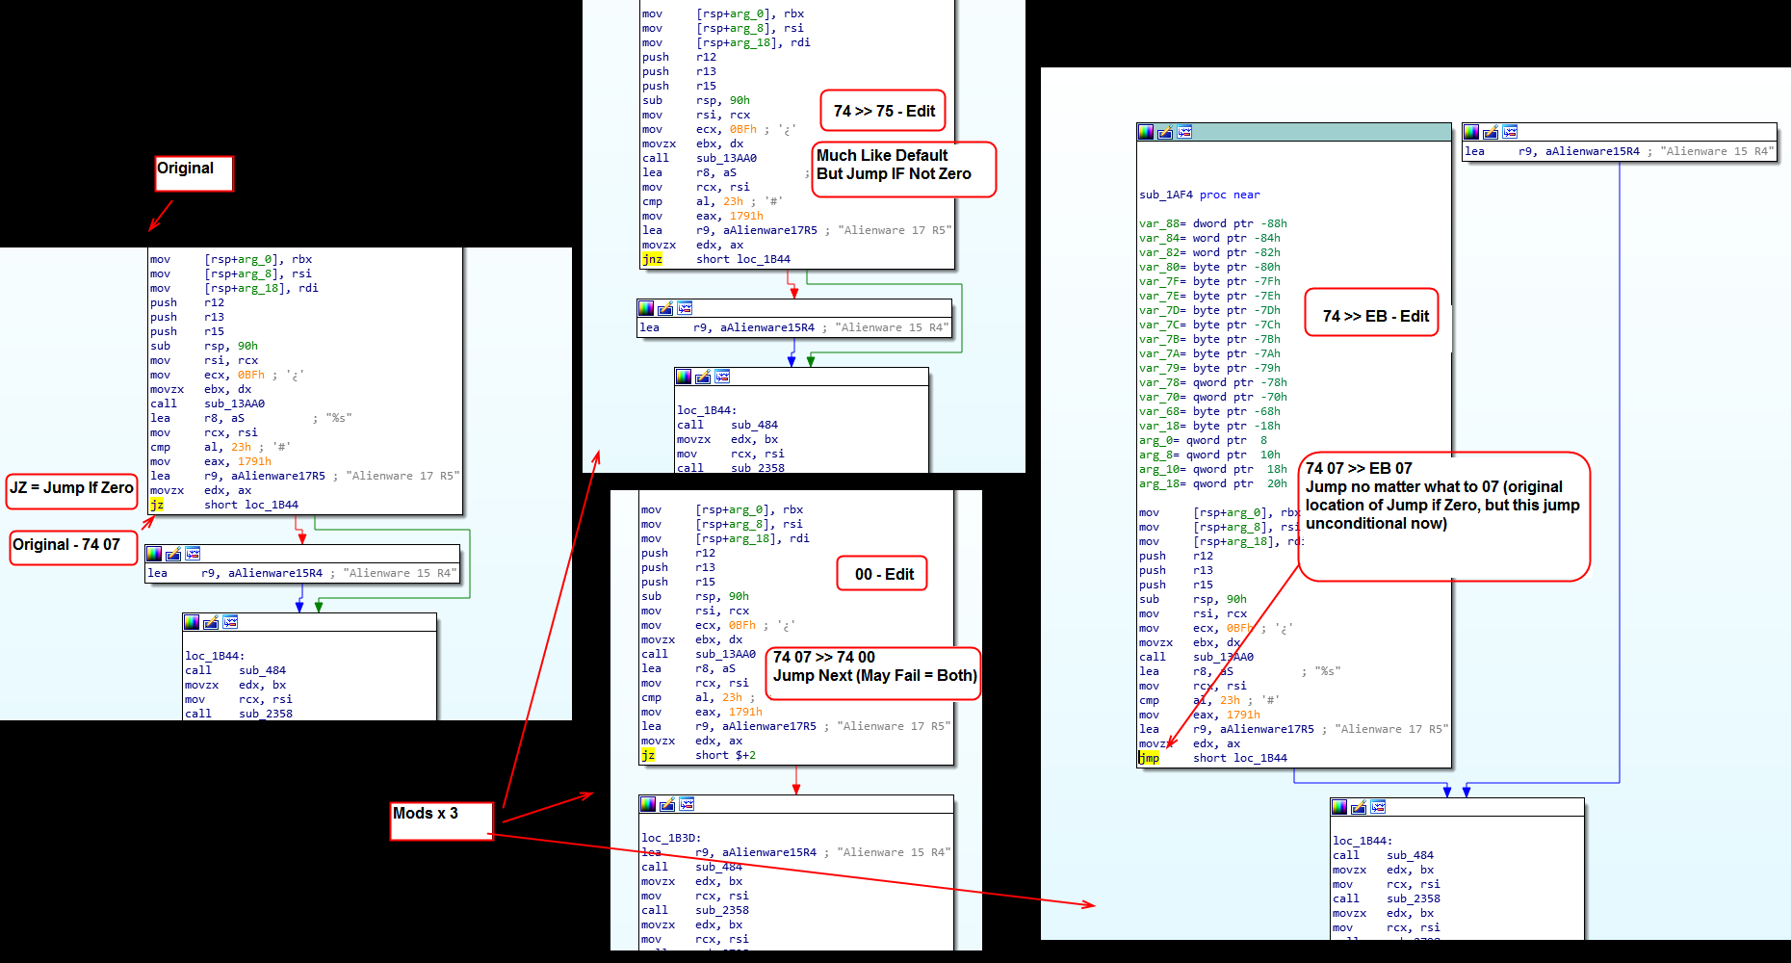Click 'cmp al, 23h' in the Original graph
Image resolution: width=1791 pixels, height=963 pixels.
pos(200,447)
